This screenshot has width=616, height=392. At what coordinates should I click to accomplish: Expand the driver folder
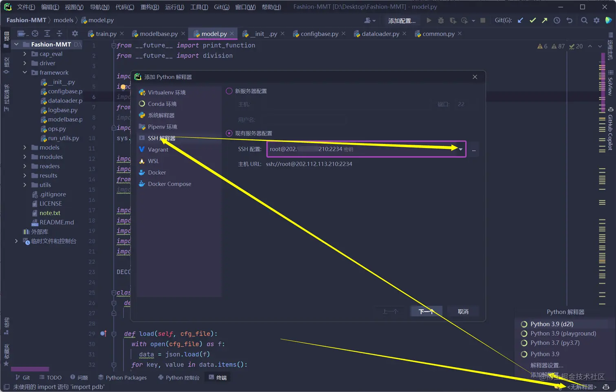25,63
